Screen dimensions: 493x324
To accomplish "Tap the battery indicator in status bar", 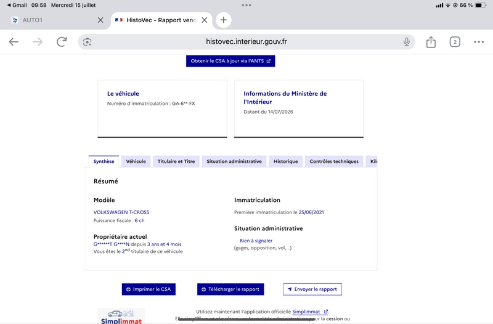I will pos(481,5).
